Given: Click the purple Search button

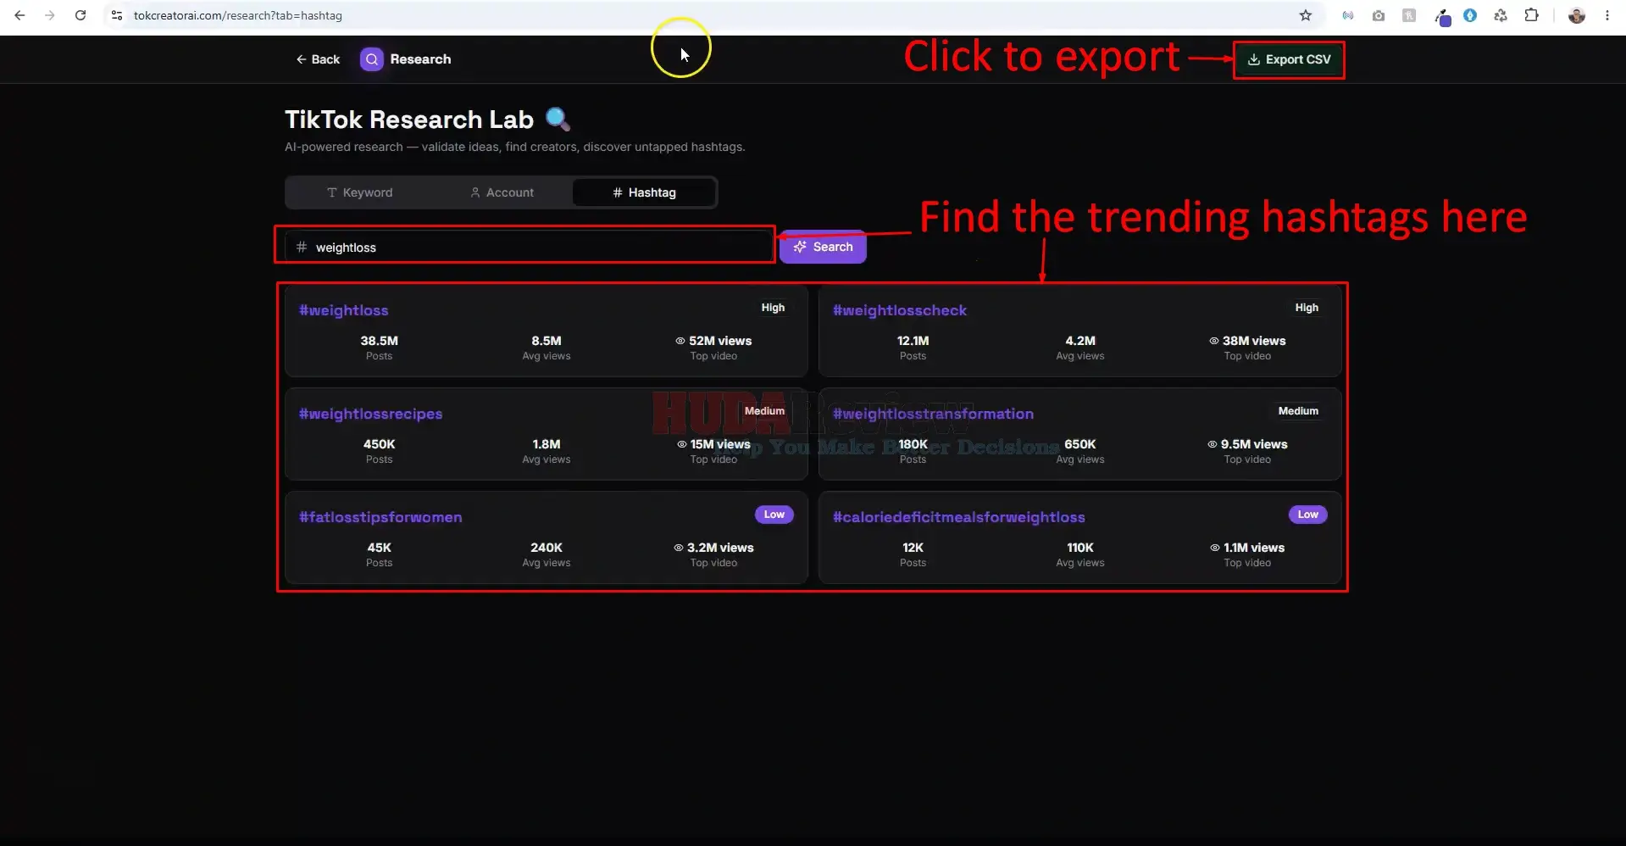Looking at the screenshot, I should pyautogui.click(x=823, y=247).
